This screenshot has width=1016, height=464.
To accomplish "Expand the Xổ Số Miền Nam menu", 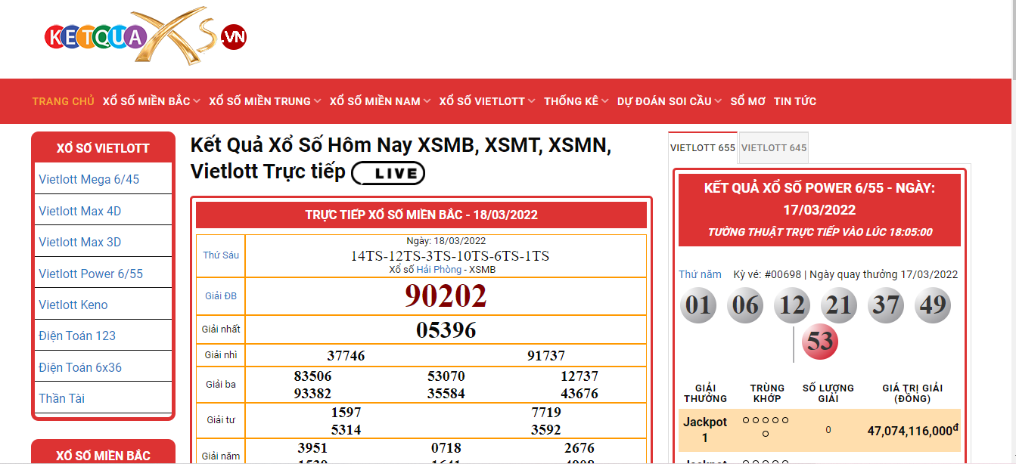I will click(x=380, y=101).
